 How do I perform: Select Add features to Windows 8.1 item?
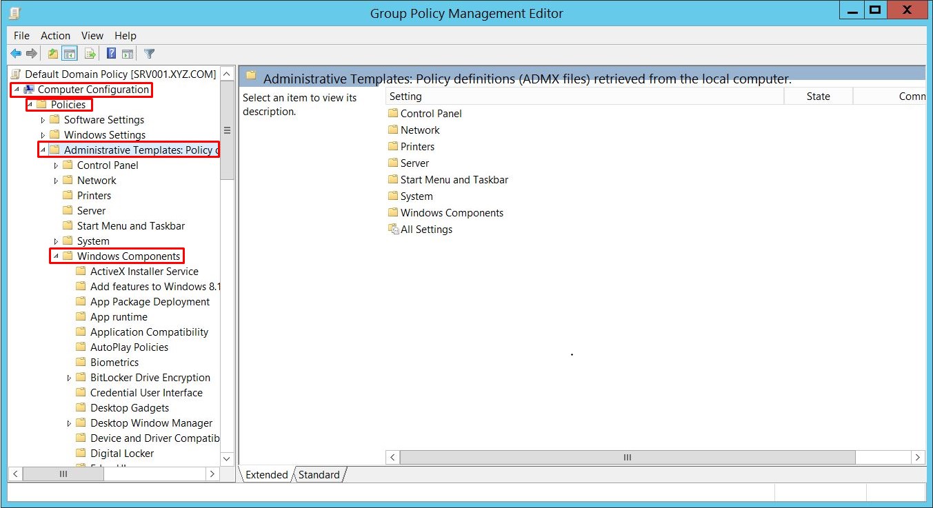(x=155, y=287)
